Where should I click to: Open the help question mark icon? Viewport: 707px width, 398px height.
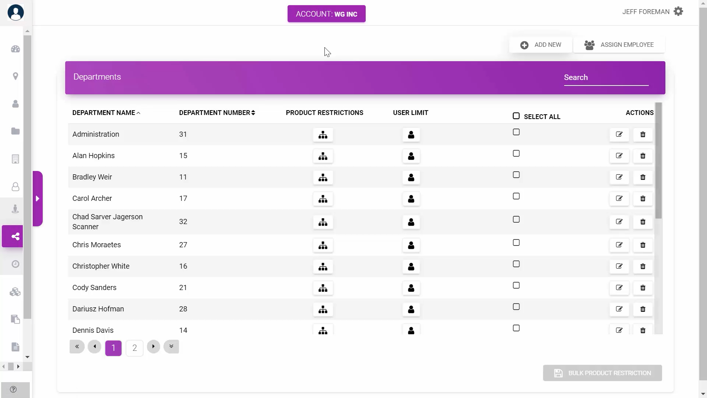coord(13,390)
